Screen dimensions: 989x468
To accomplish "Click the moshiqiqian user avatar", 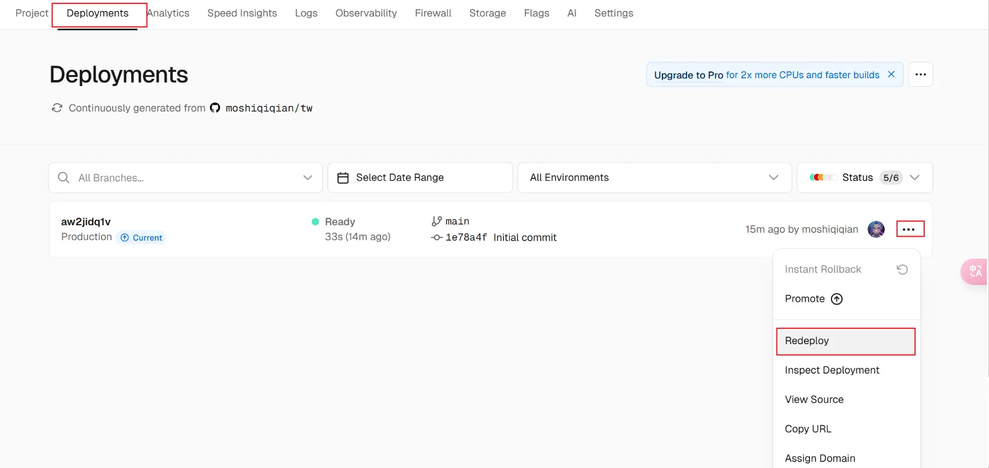I will 876,229.
